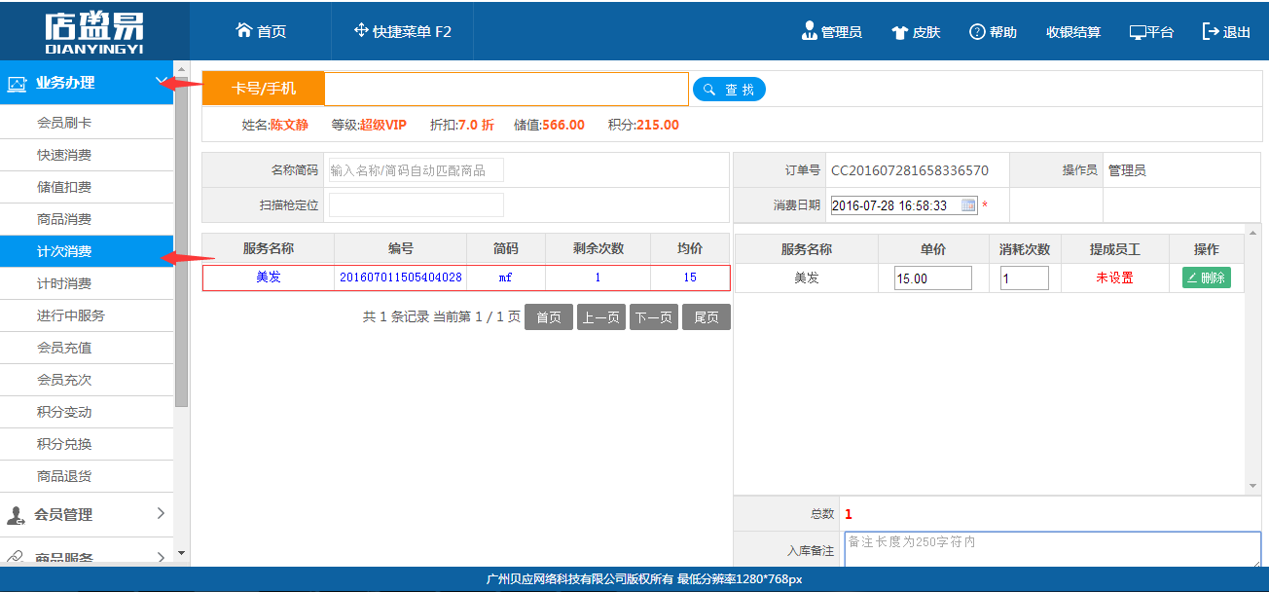Click the skin shirt icon

(x=899, y=32)
